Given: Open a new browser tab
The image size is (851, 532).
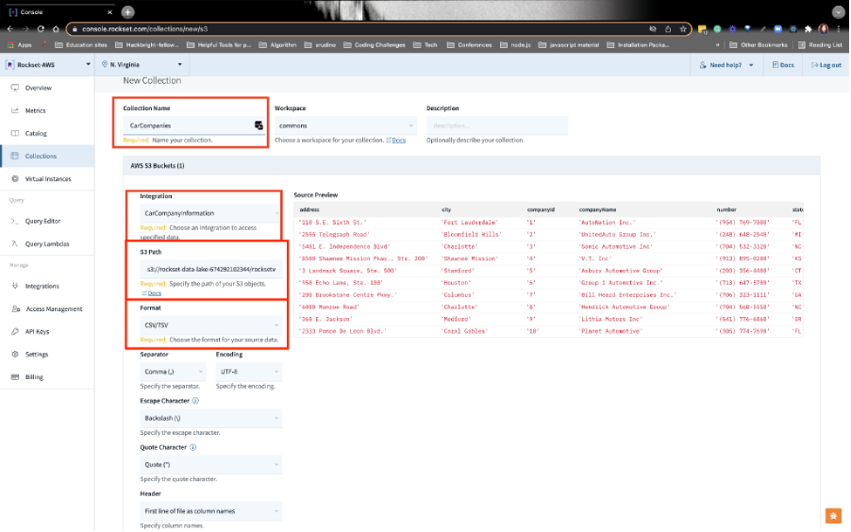Looking at the screenshot, I should [x=127, y=12].
